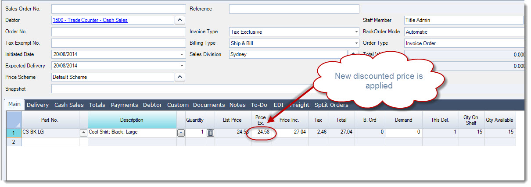Select the Part No. column header
This screenshot has width=531, height=187.
point(50,120)
